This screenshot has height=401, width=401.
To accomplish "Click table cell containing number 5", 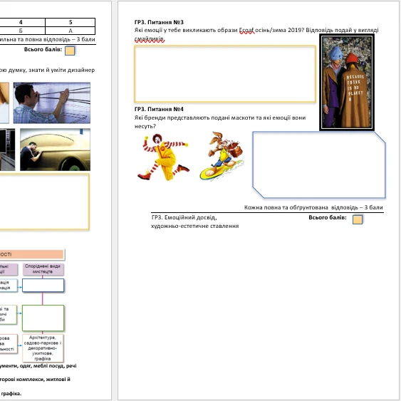I will (71, 22).
